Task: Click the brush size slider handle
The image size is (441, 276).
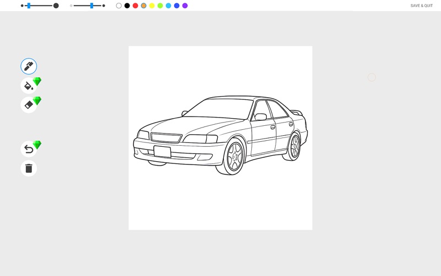Action: click(29, 6)
